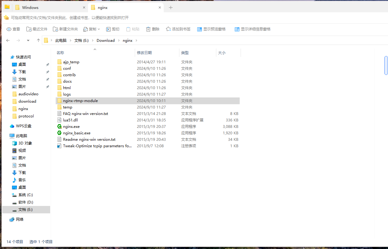The width and height of the screenshot is (388, 249).
Task: Select the logs folder
Action: (x=148, y=94)
